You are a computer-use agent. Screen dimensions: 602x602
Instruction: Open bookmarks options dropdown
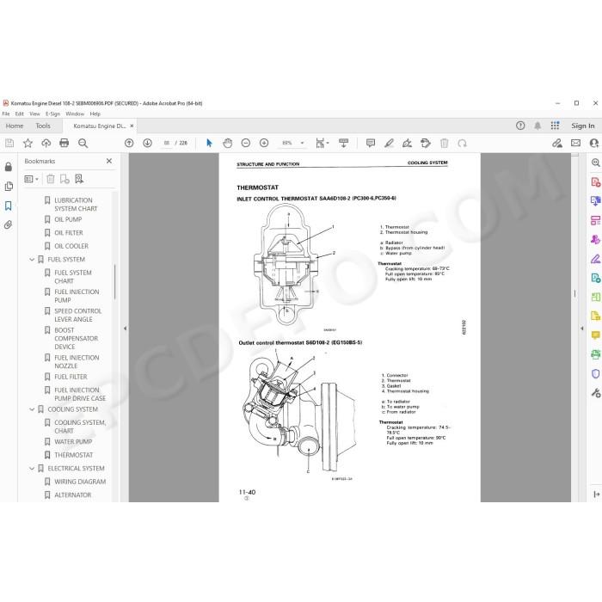32,179
